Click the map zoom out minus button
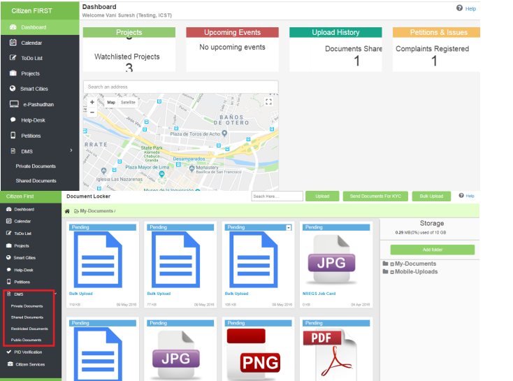This screenshot has height=381, width=513. point(92,112)
